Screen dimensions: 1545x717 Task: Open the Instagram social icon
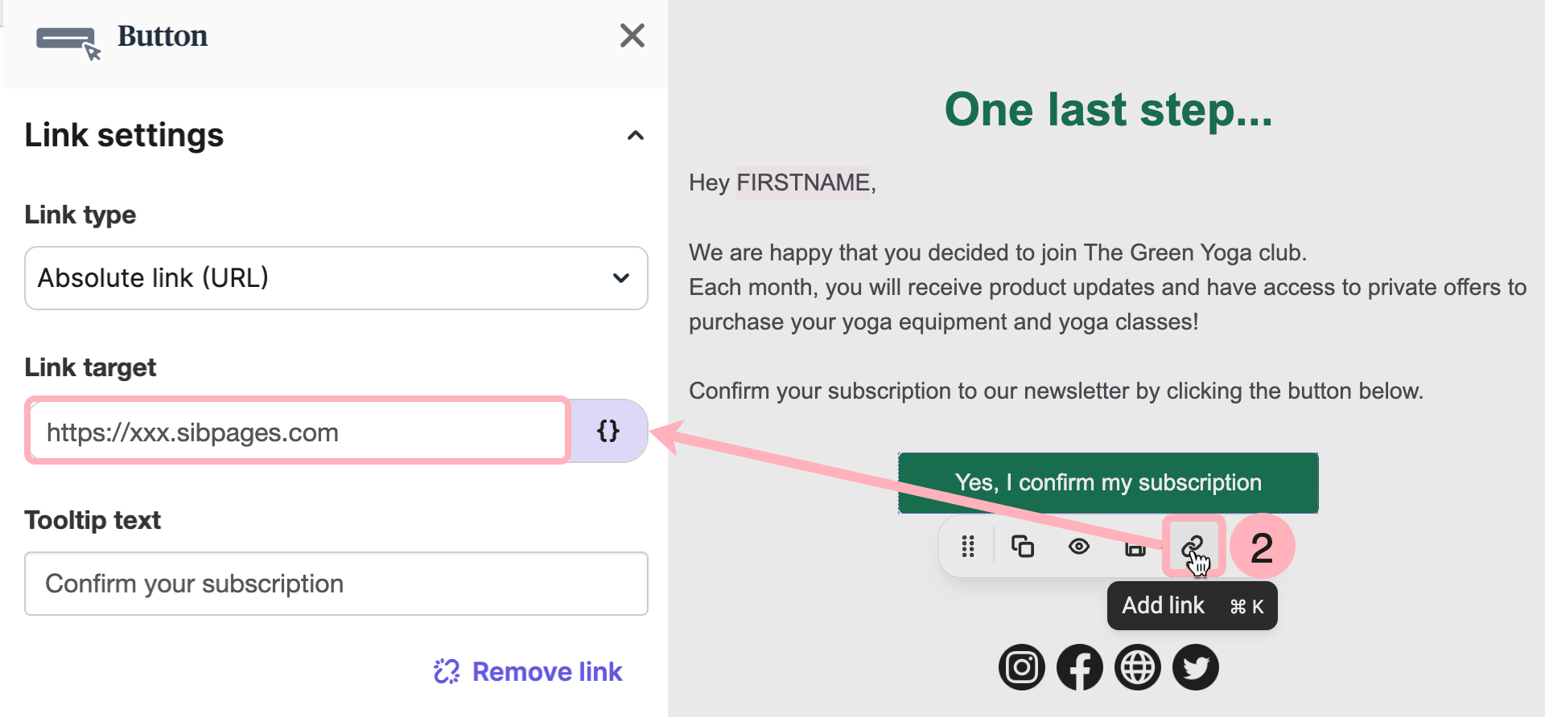click(x=1022, y=667)
